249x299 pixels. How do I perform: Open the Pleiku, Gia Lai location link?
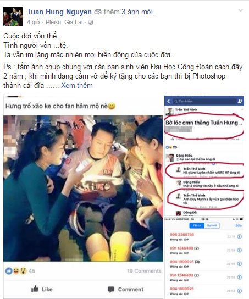pos(64,22)
